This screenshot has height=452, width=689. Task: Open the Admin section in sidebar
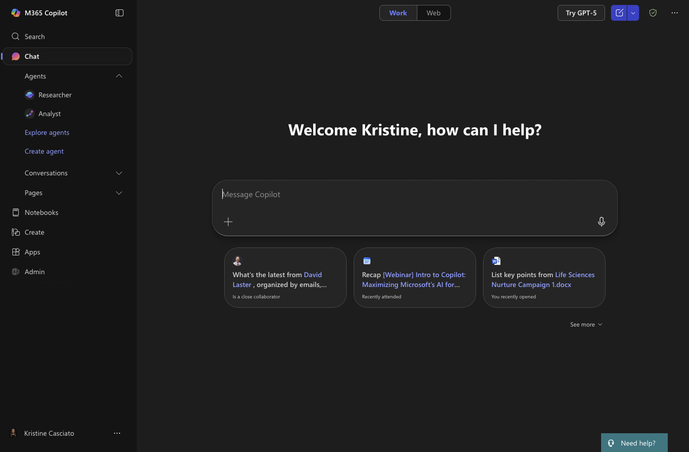point(35,272)
